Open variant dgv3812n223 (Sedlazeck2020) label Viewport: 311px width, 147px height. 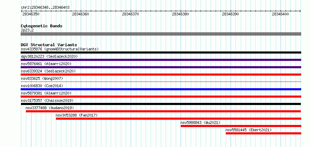(x=49, y=56)
